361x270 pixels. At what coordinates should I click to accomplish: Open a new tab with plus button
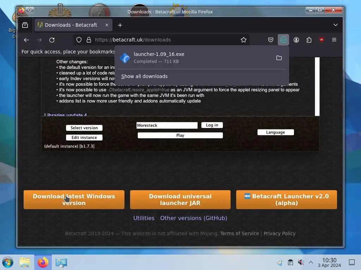(120, 25)
